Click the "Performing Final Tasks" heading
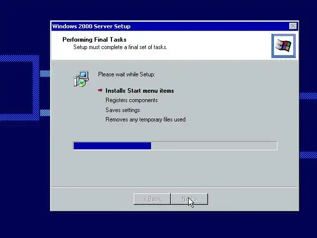 tap(95, 40)
